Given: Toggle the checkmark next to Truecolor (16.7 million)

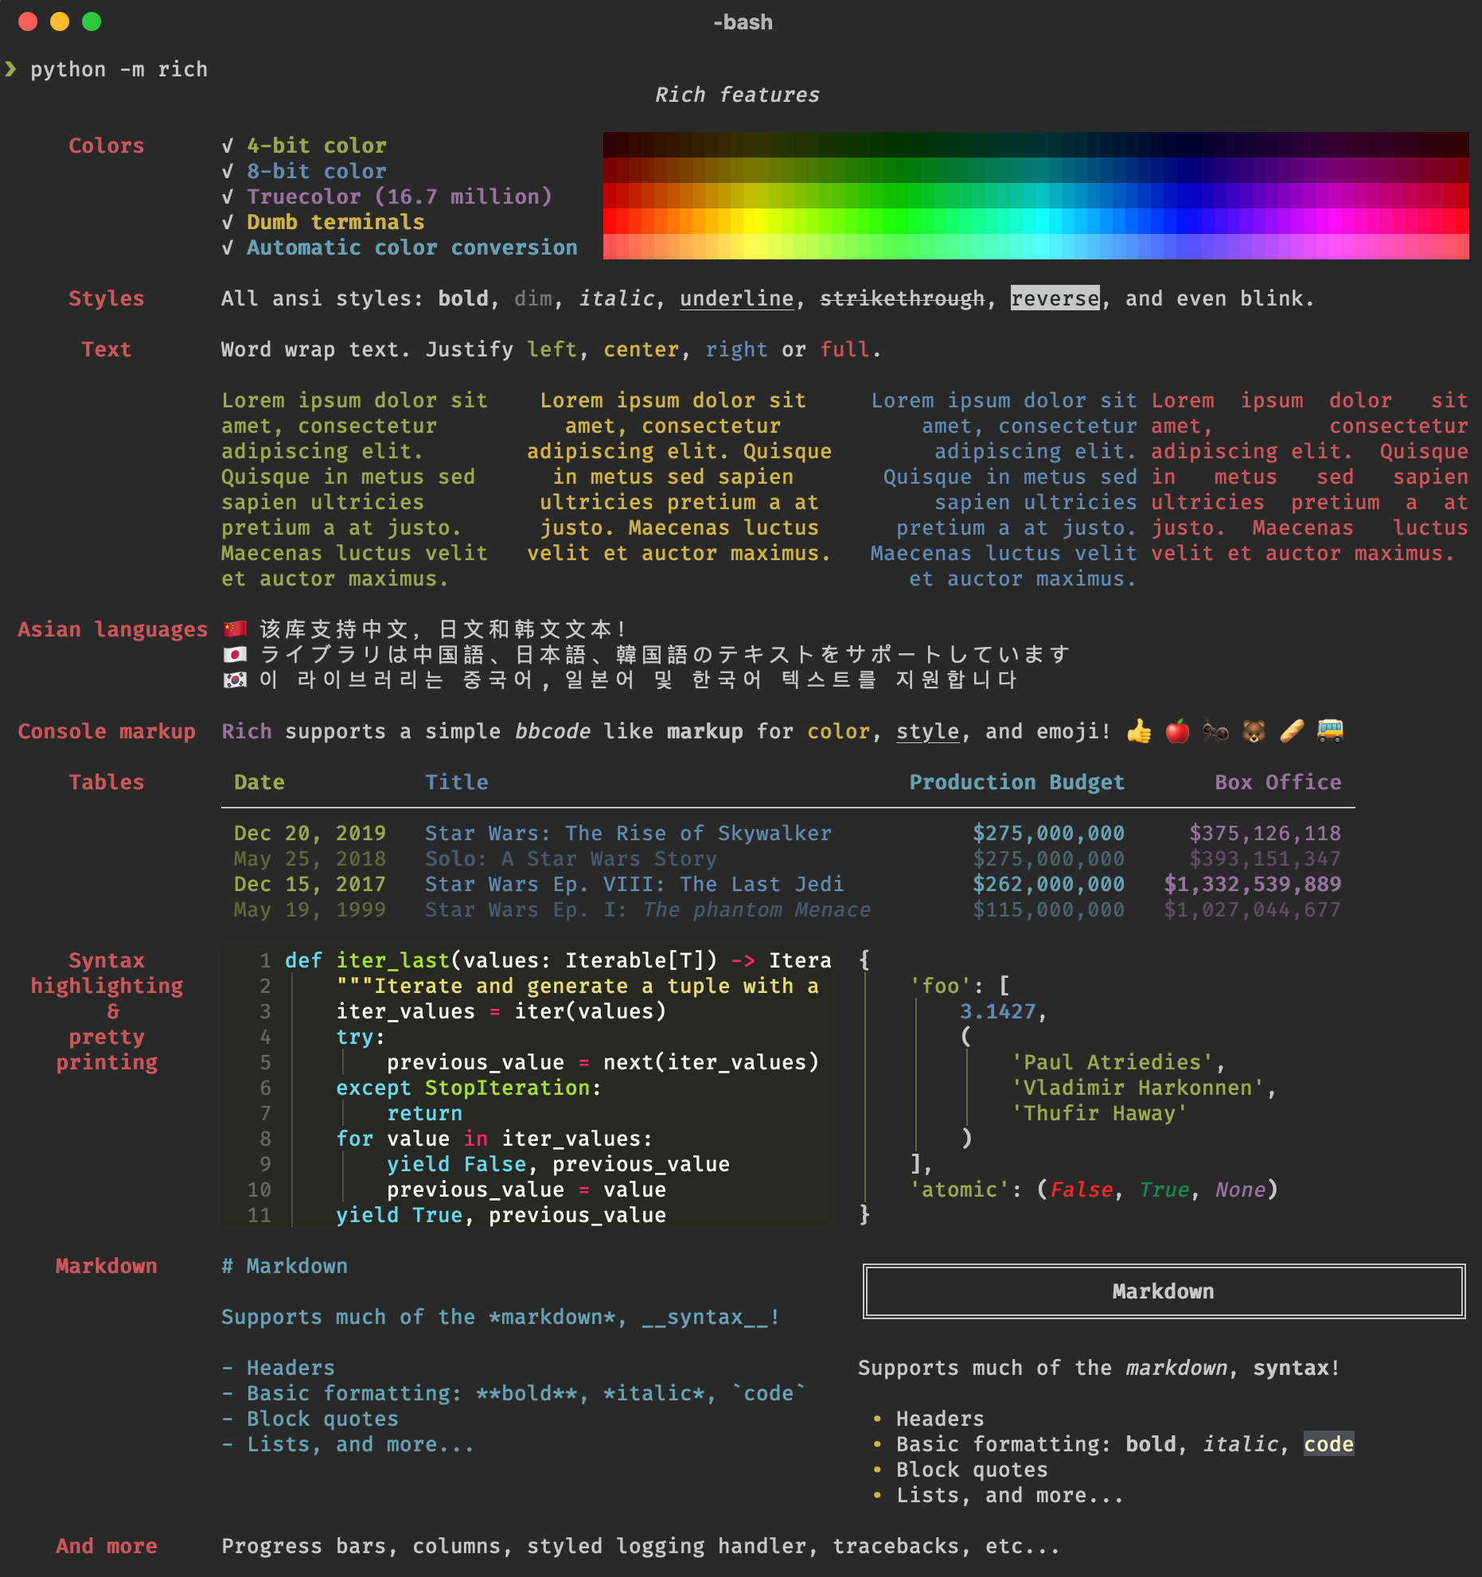Looking at the screenshot, I should [x=228, y=197].
